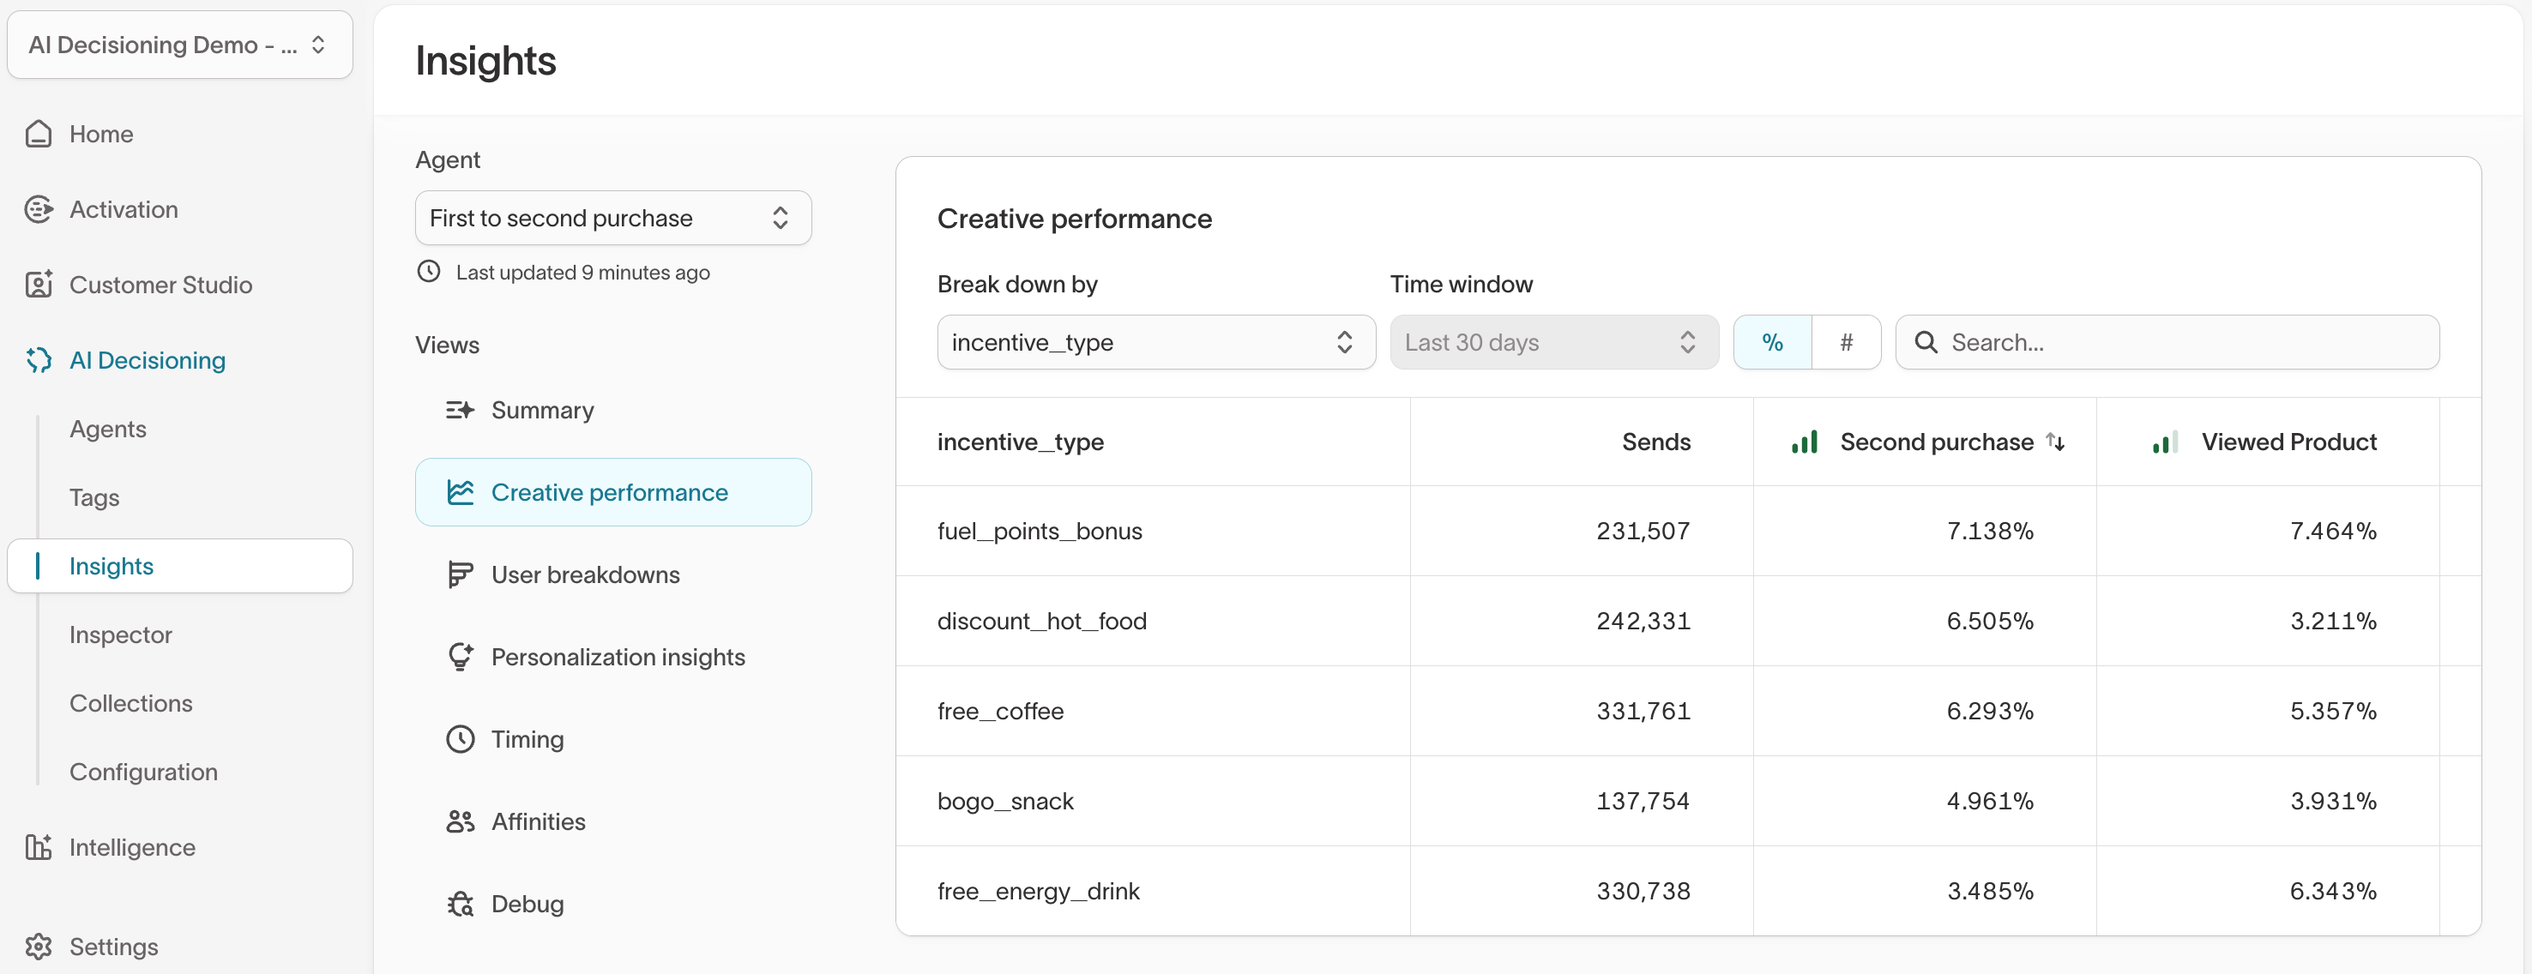Screen dimensions: 2532x974
Task: Click the Debug wrench icon
Action: (x=460, y=903)
